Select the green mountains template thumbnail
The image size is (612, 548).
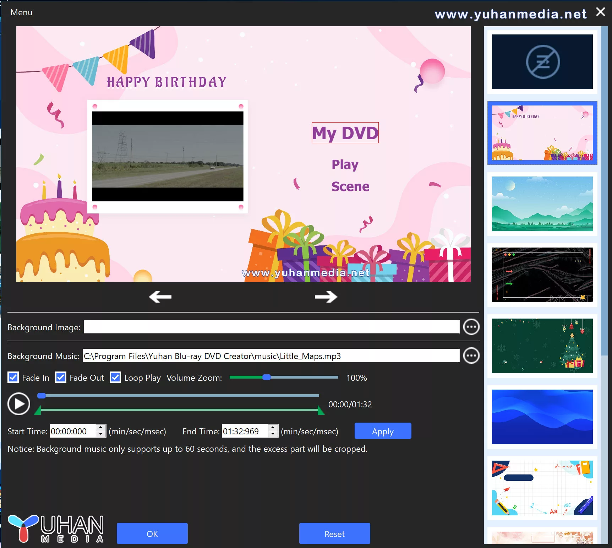542,204
